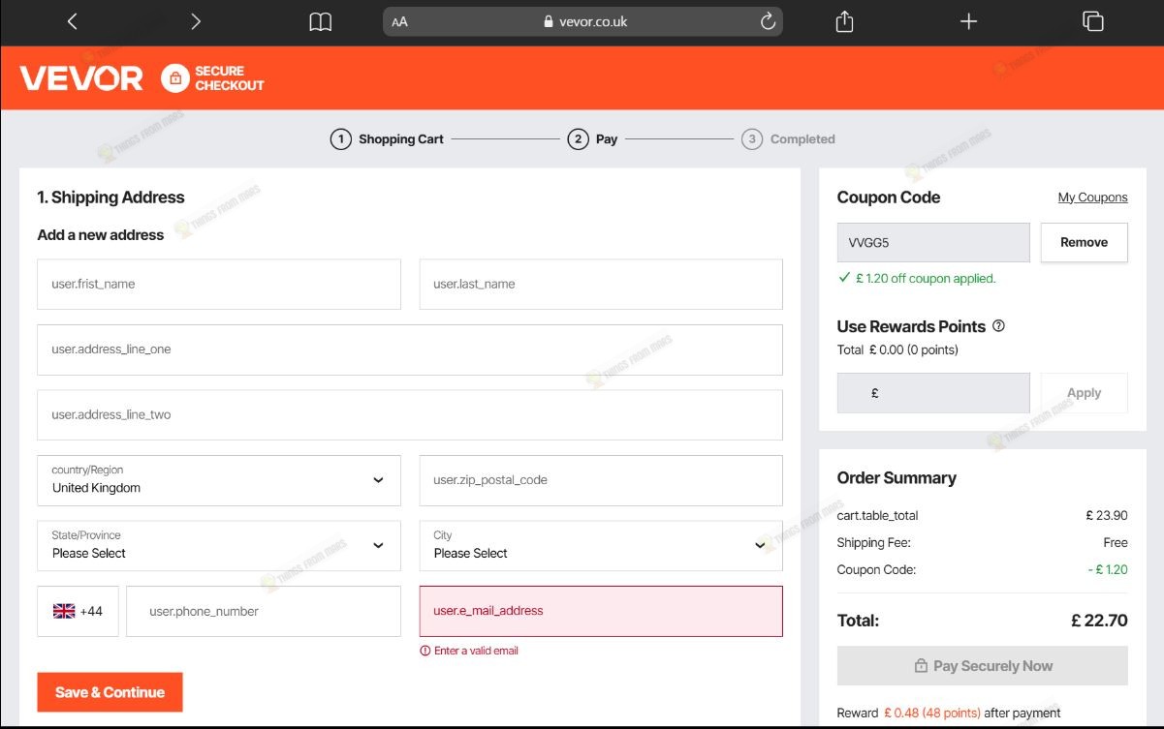The width and height of the screenshot is (1164, 729).
Task: Click the Coupon Code - £ 1.20 discount
Action: tap(1108, 570)
